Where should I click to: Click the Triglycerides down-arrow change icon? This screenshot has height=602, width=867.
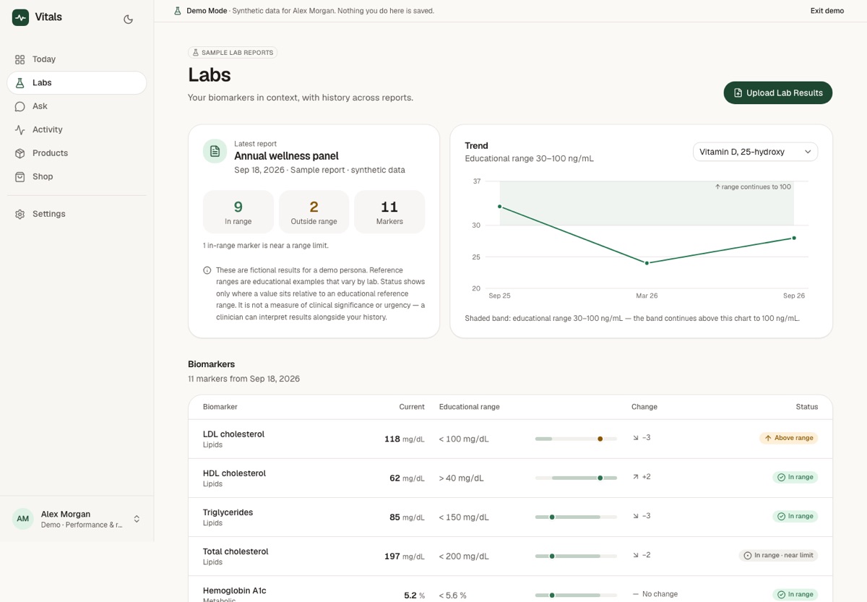click(x=636, y=516)
